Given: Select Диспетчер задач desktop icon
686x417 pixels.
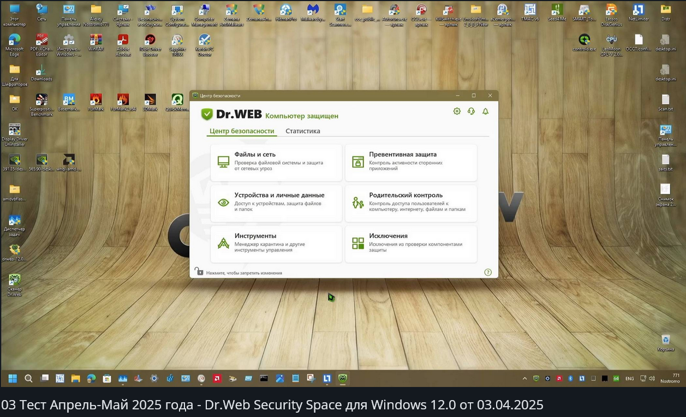Looking at the screenshot, I should [x=15, y=225].
